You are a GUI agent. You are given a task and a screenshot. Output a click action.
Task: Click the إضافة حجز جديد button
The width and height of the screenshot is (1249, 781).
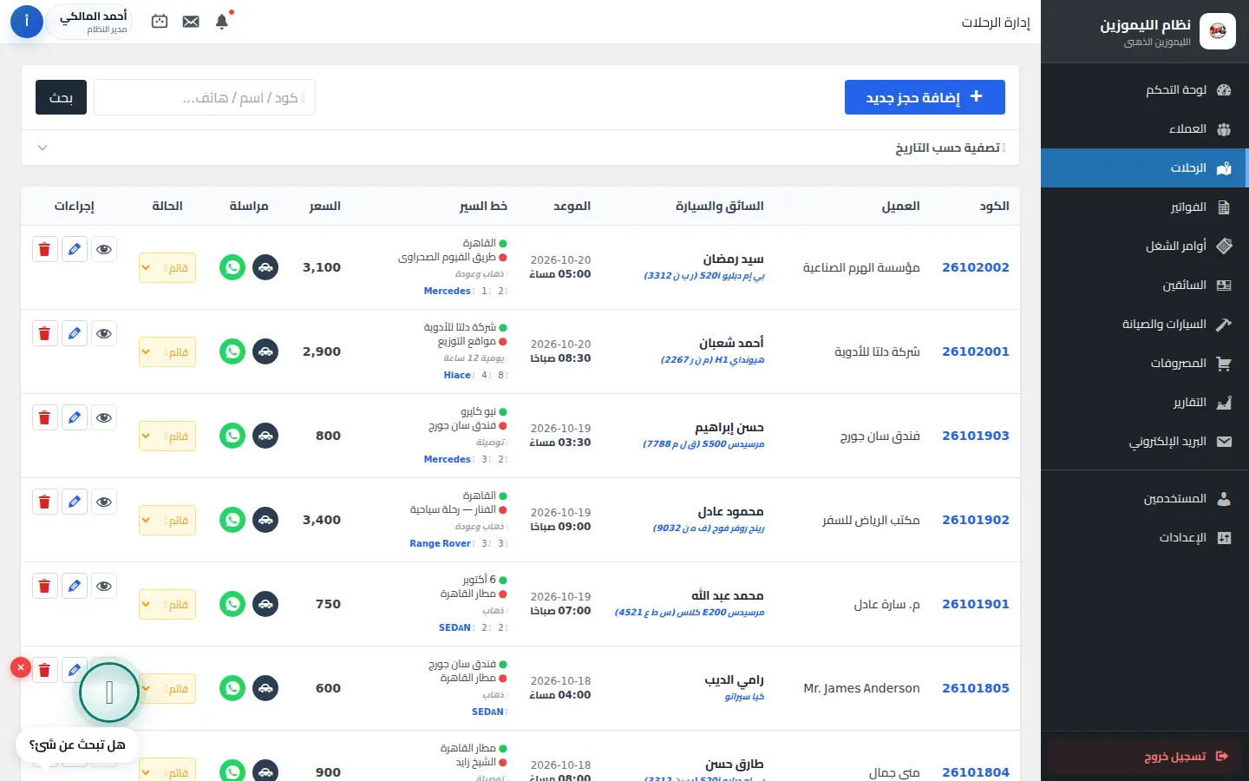925,97
